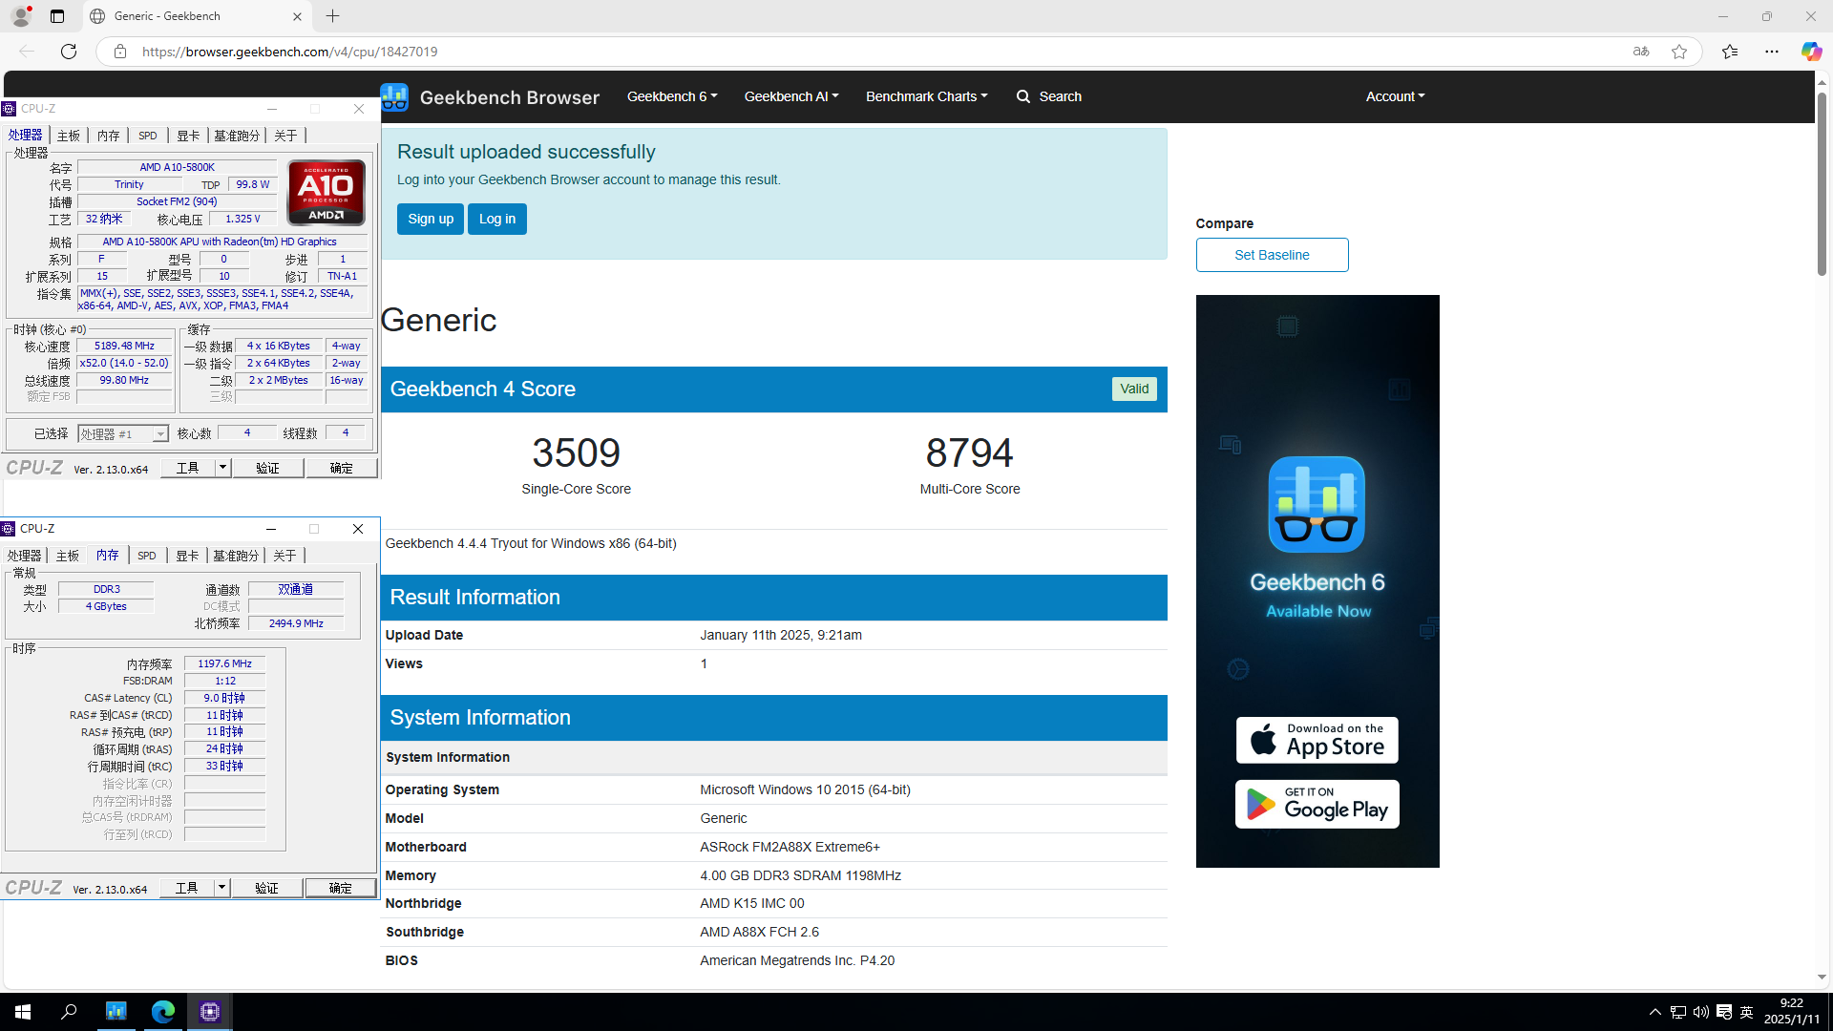Click 确定 button in lower CPU-Z window

(x=341, y=888)
